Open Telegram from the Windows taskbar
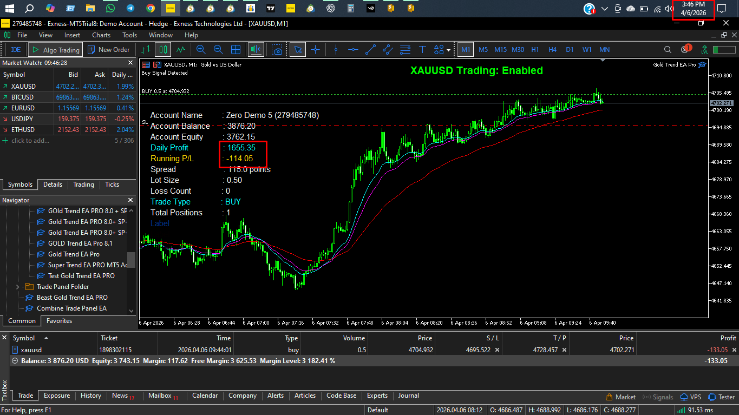The width and height of the screenshot is (739, 415). click(x=130, y=8)
